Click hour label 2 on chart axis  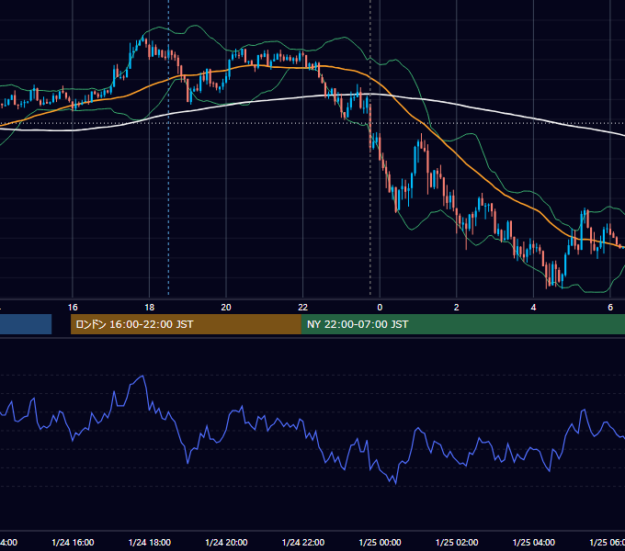coord(457,308)
